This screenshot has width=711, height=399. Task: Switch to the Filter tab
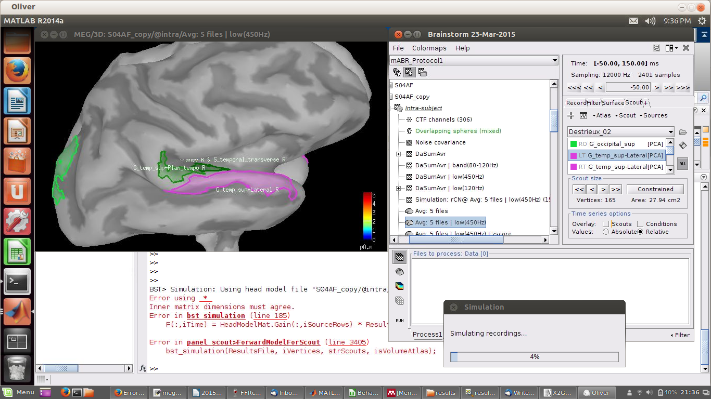[593, 103]
